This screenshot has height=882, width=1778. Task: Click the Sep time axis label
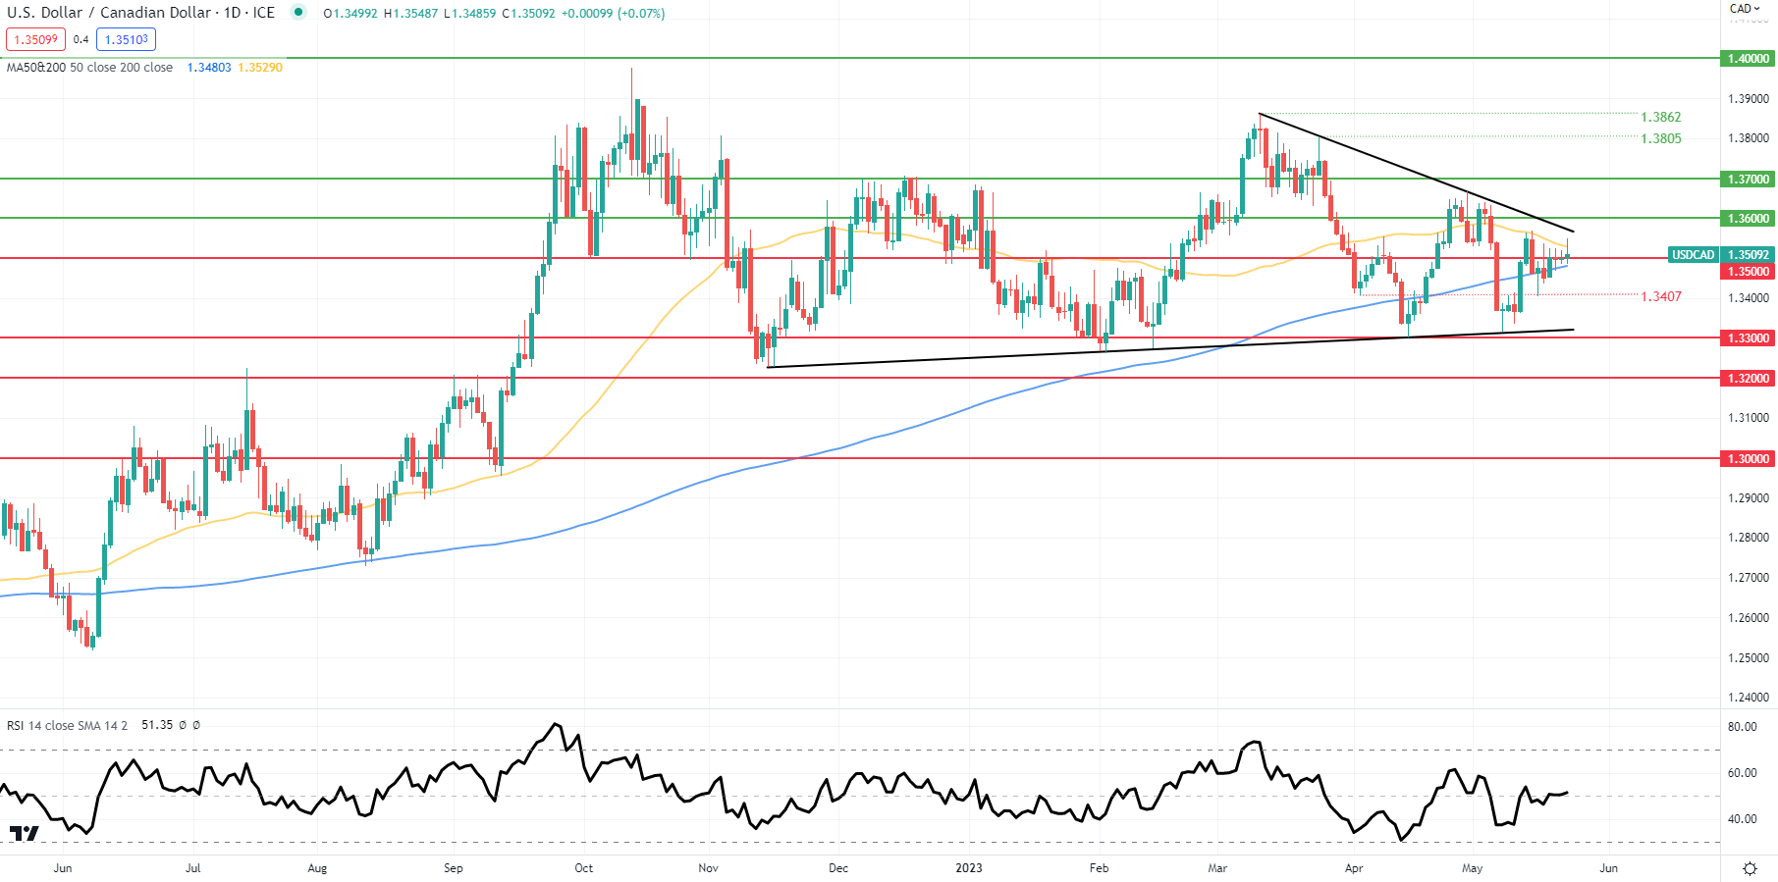tap(453, 868)
